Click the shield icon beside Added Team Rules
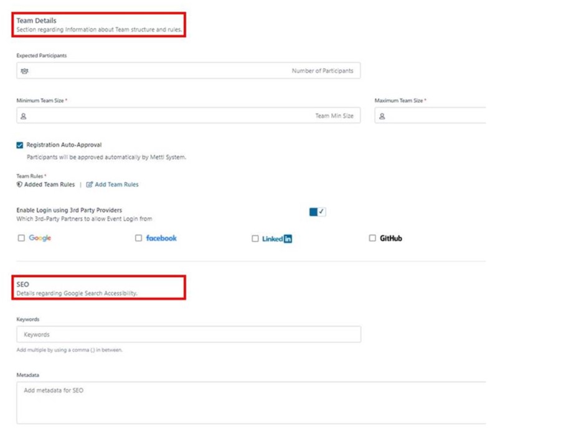The width and height of the screenshot is (566, 430). tap(19, 185)
